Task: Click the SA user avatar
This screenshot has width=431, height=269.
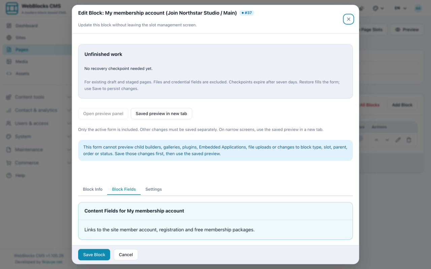Action: [418, 8]
